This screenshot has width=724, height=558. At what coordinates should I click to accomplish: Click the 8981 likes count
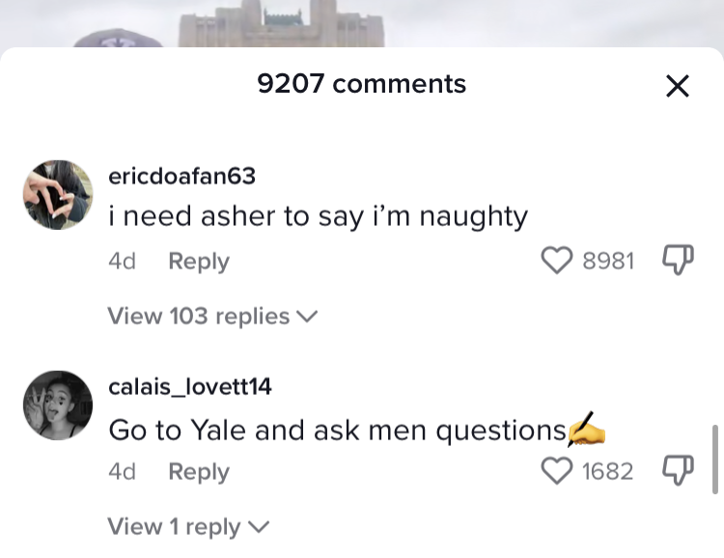pyautogui.click(x=608, y=261)
